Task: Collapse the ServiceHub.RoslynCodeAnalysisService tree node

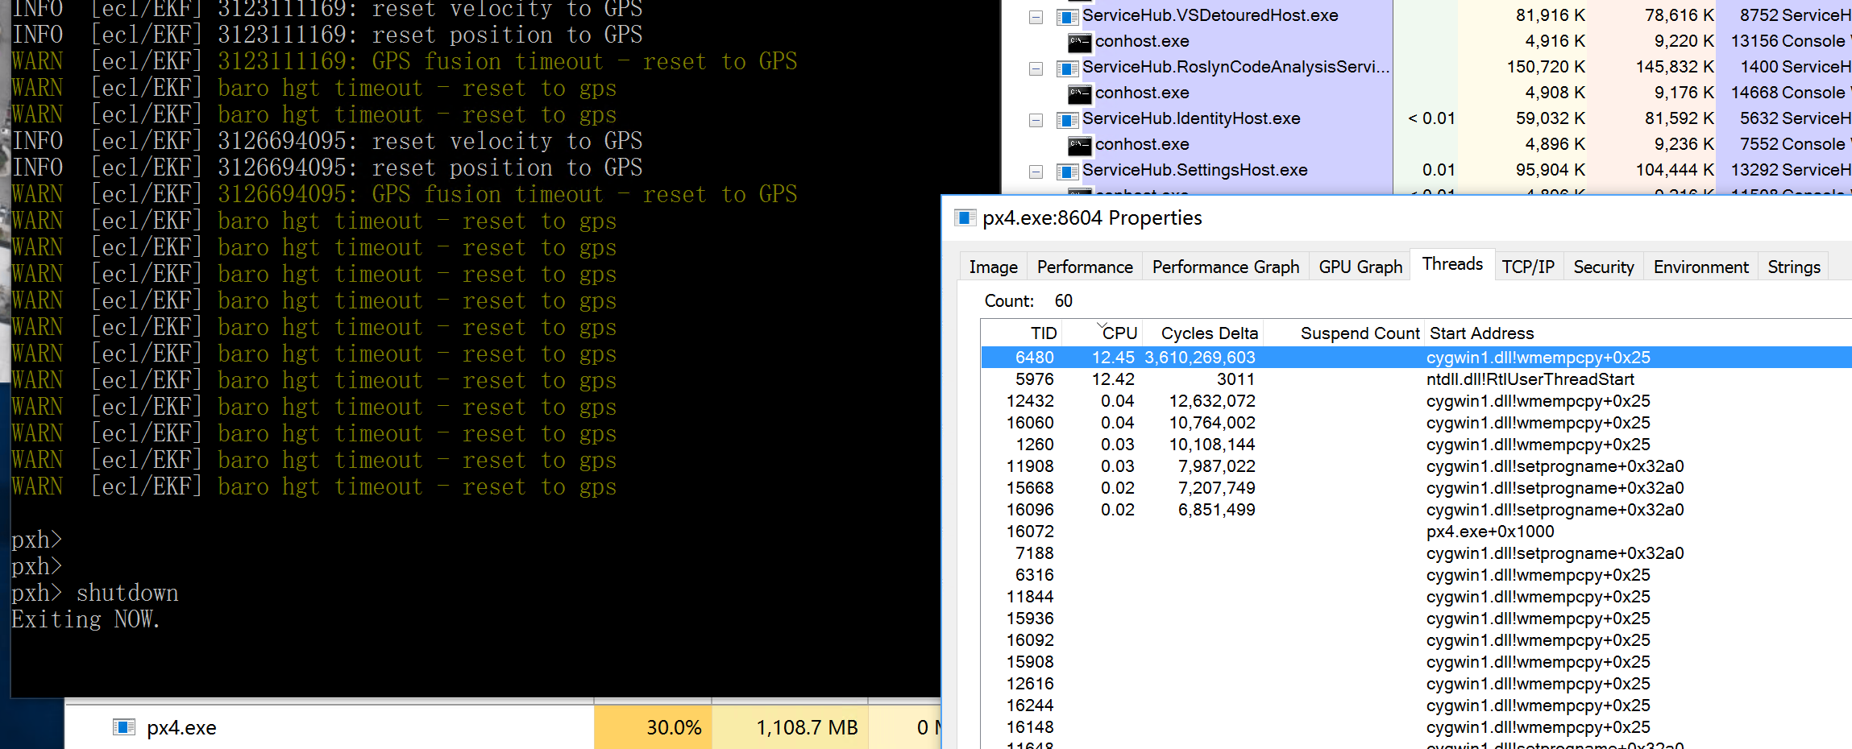Action: pos(1036,68)
